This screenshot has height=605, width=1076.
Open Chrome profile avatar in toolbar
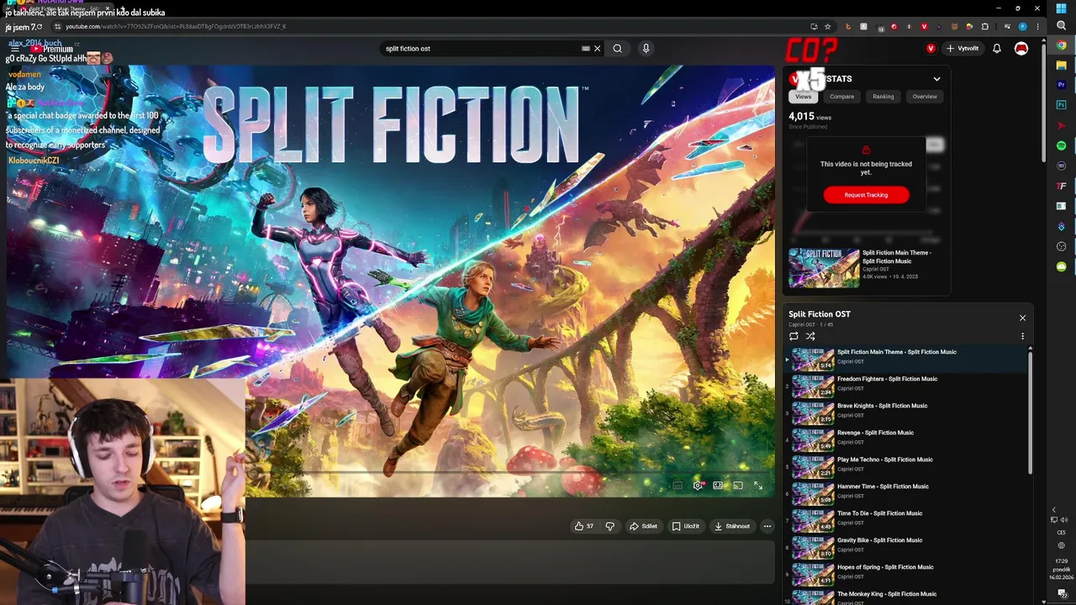coord(1023,27)
